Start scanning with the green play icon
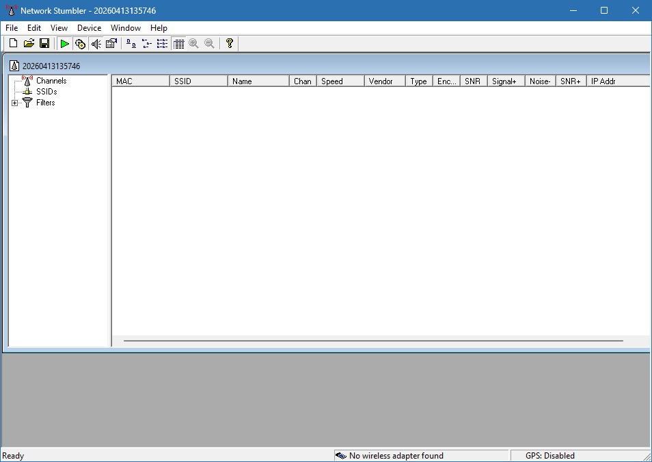Image resolution: width=652 pixels, height=462 pixels. (x=64, y=43)
